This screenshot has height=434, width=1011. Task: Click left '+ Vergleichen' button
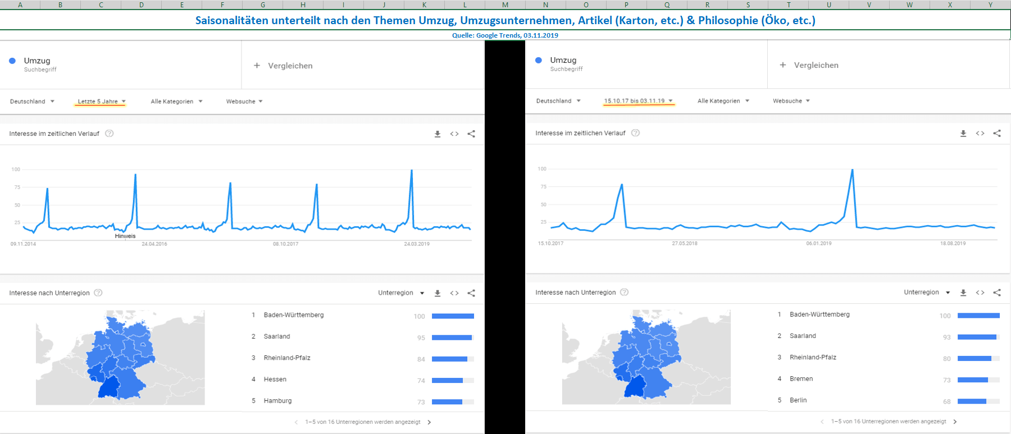(x=283, y=66)
